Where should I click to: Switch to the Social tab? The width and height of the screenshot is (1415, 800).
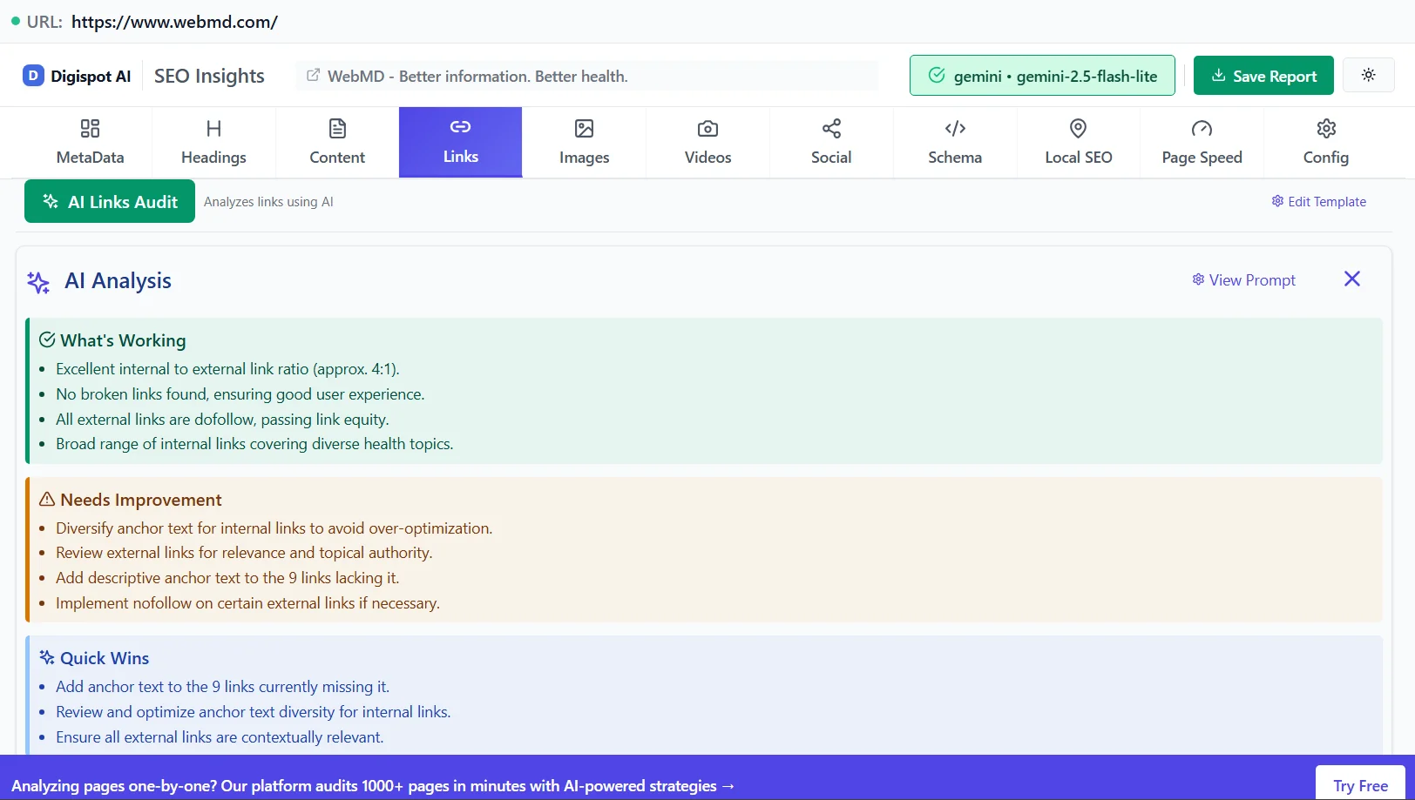pyautogui.click(x=831, y=143)
